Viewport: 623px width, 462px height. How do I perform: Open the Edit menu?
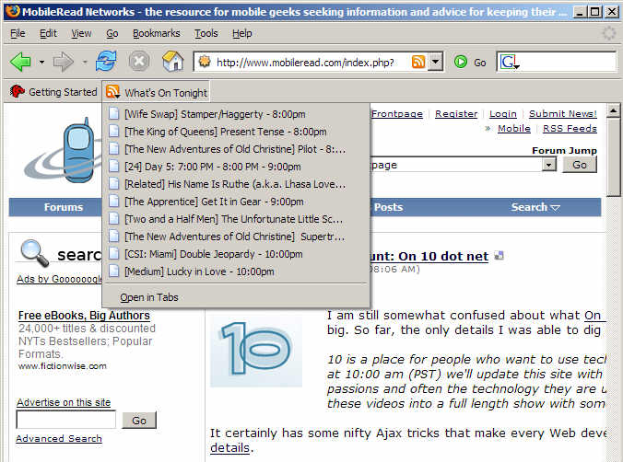[x=49, y=33]
